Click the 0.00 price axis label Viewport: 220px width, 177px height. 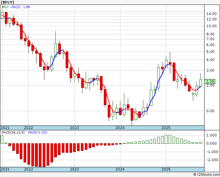point(211,111)
